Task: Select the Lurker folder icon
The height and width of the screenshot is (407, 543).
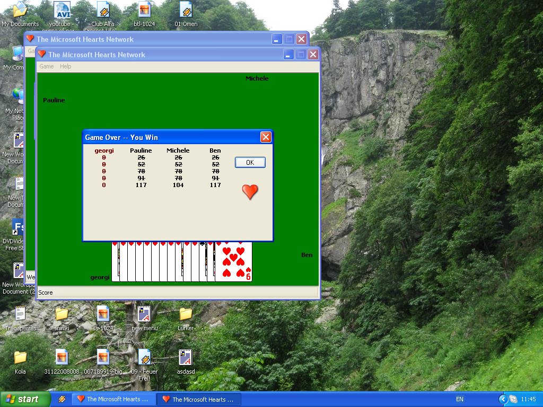Action: [186, 314]
